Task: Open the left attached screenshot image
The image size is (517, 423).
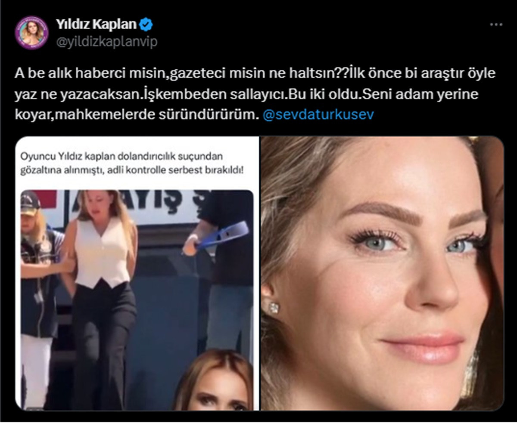Action: pos(137,273)
